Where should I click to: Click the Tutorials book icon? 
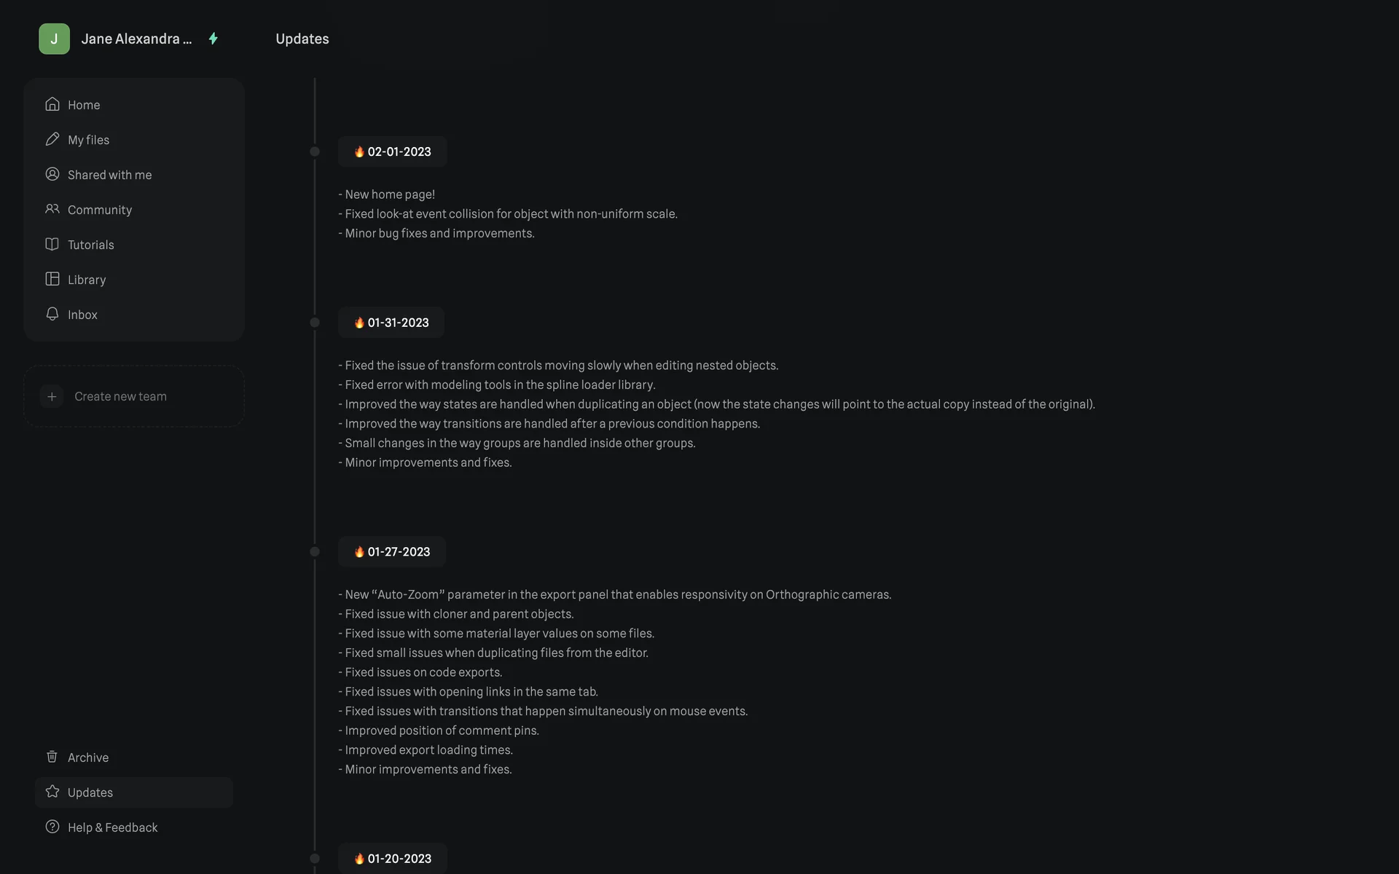coord(52,244)
